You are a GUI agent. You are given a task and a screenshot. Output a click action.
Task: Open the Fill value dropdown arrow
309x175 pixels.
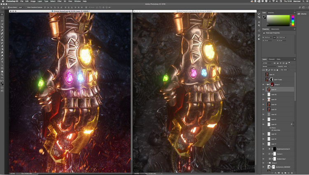[289, 70]
